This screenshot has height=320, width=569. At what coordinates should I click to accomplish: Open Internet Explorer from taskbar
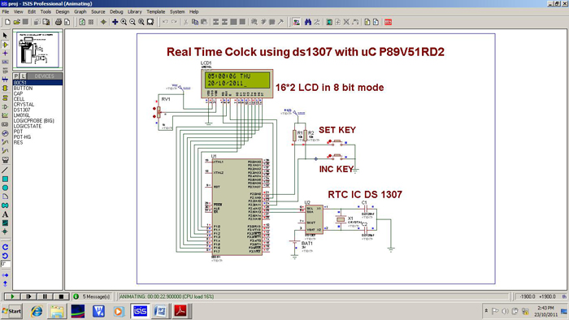click(x=37, y=311)
